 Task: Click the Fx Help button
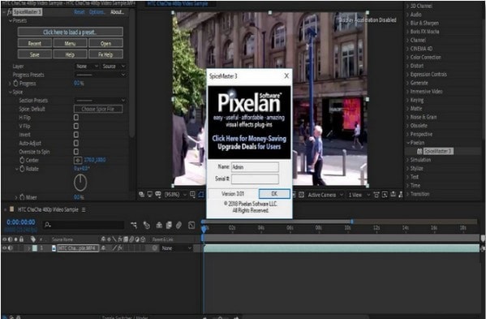(x=105, y=54)
